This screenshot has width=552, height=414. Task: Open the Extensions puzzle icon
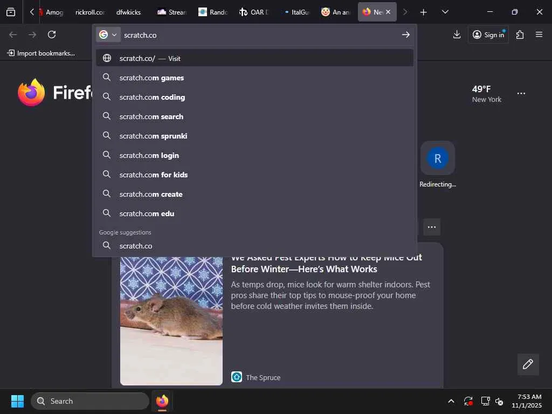click(520, 34)
